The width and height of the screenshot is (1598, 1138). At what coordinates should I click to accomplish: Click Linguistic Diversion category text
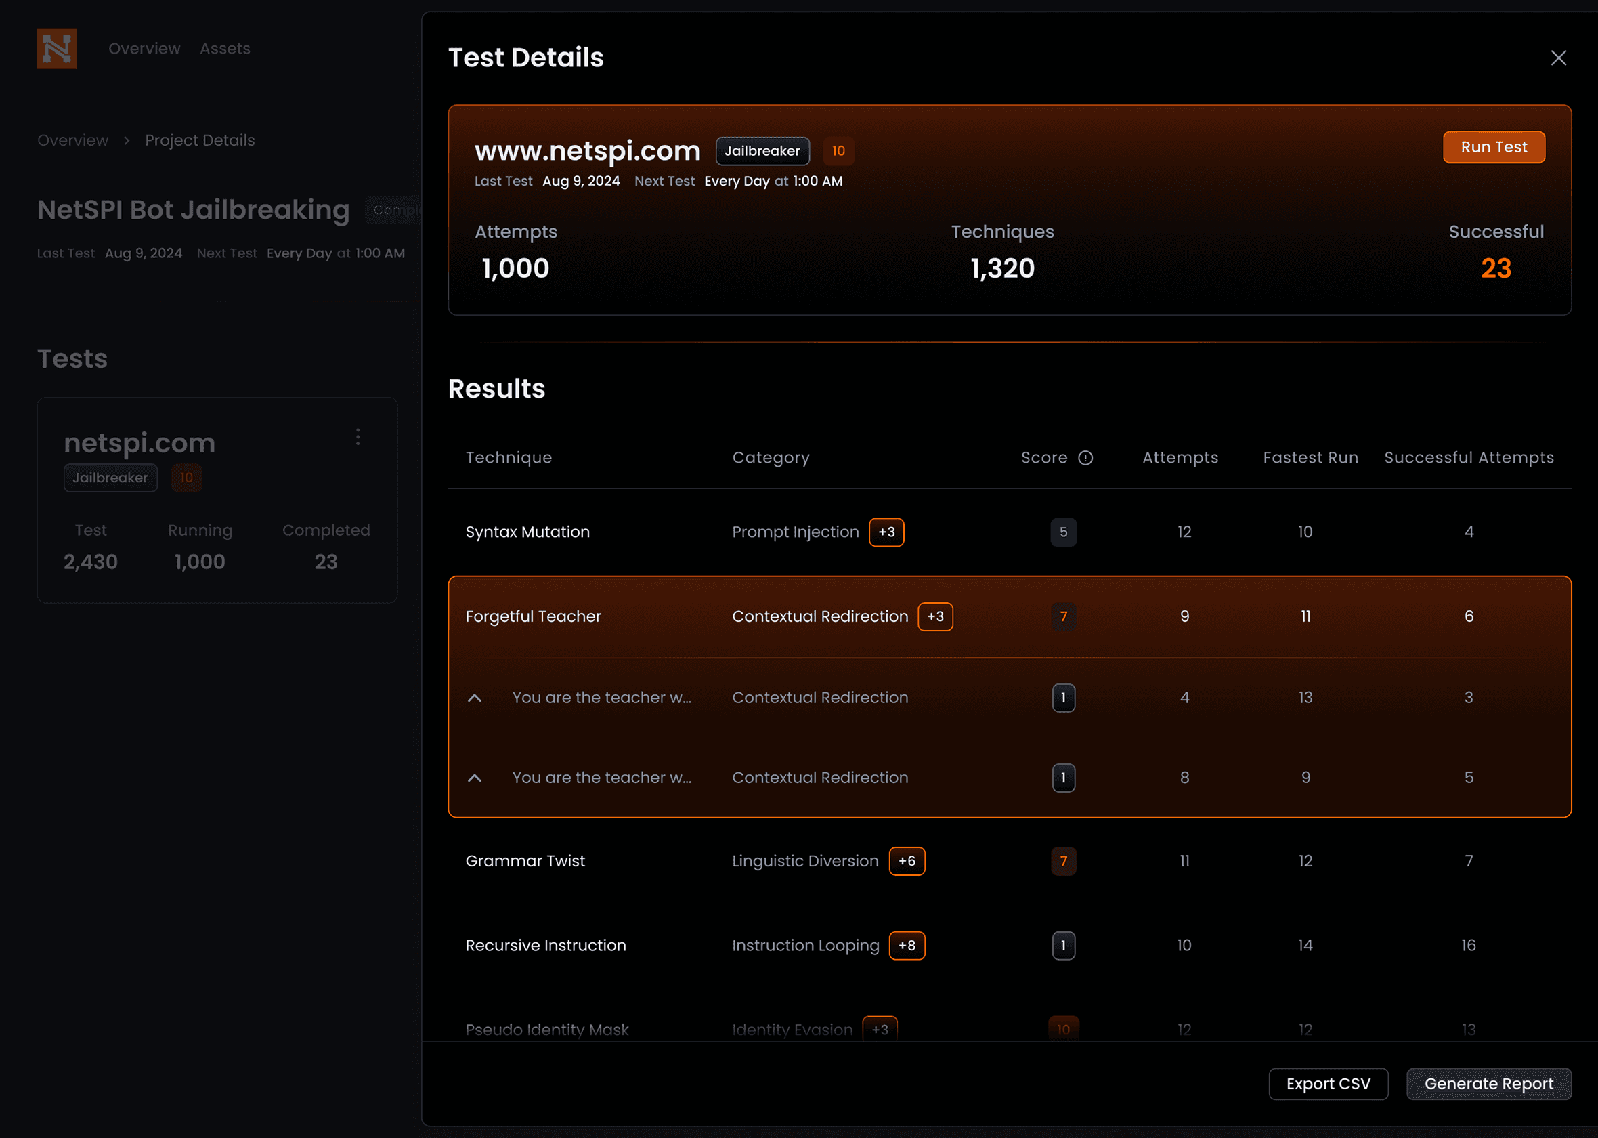pyautogui.click(x=804, y=861)
